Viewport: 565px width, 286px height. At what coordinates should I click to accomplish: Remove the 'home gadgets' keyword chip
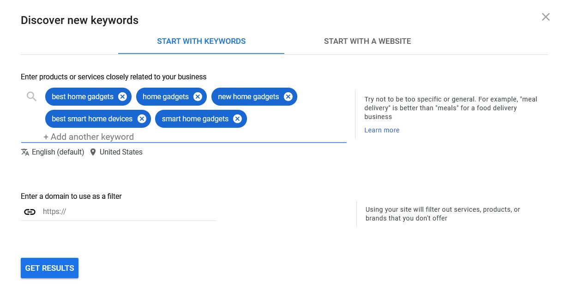point(198,96)
